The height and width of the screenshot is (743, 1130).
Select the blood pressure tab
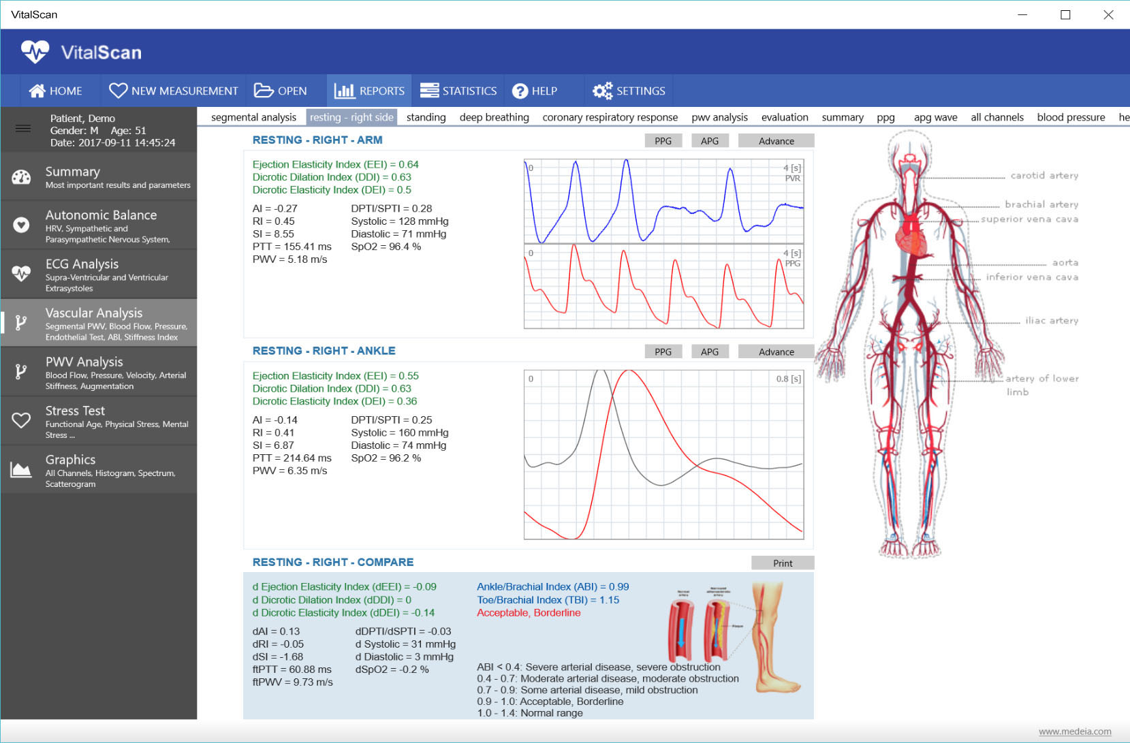tap(1071, 117)
